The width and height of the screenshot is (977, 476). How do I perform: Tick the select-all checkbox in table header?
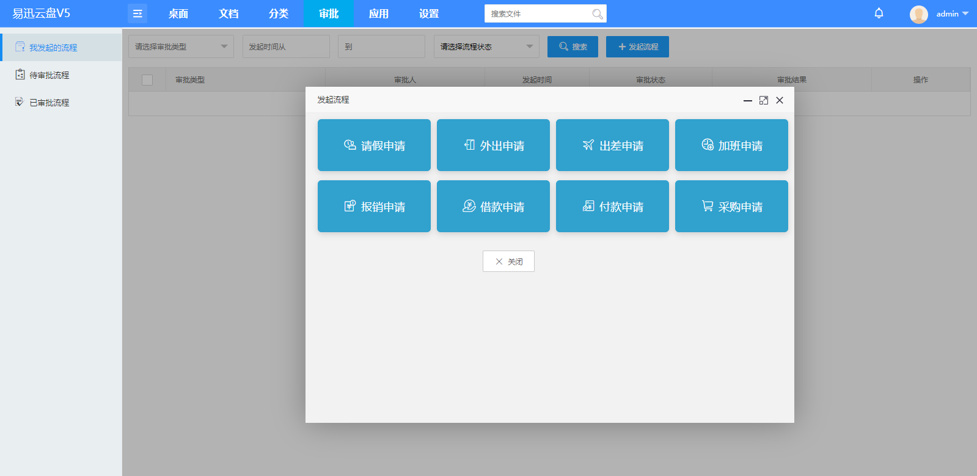tap(147, 80)
